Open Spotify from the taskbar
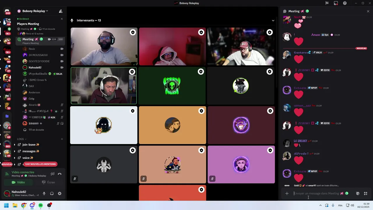Viewport: 373px width, 210px height. point(41,205)
